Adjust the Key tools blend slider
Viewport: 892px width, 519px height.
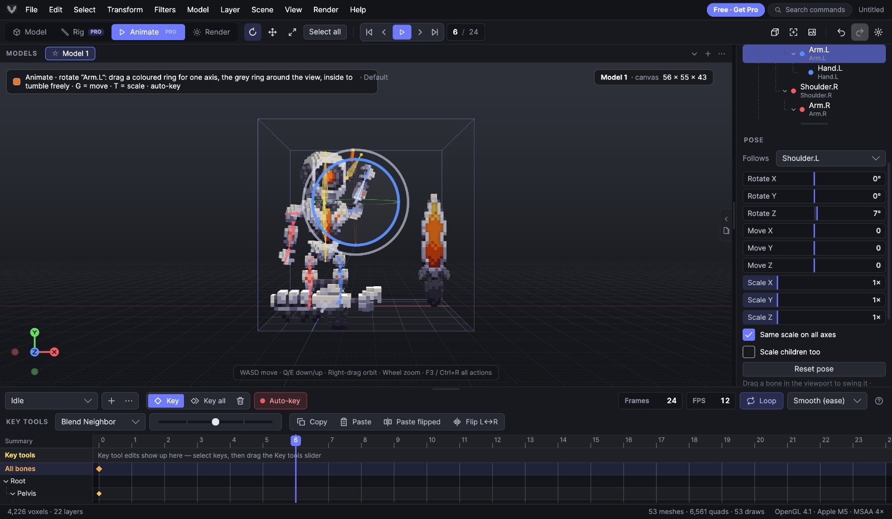pos(215,422)
